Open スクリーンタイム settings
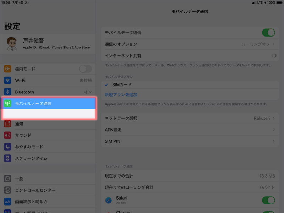 tap(48, 158)
